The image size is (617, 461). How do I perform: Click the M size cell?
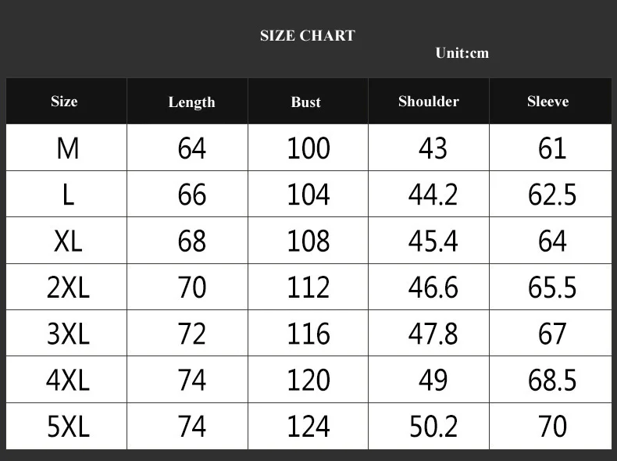tap(68, 148)
